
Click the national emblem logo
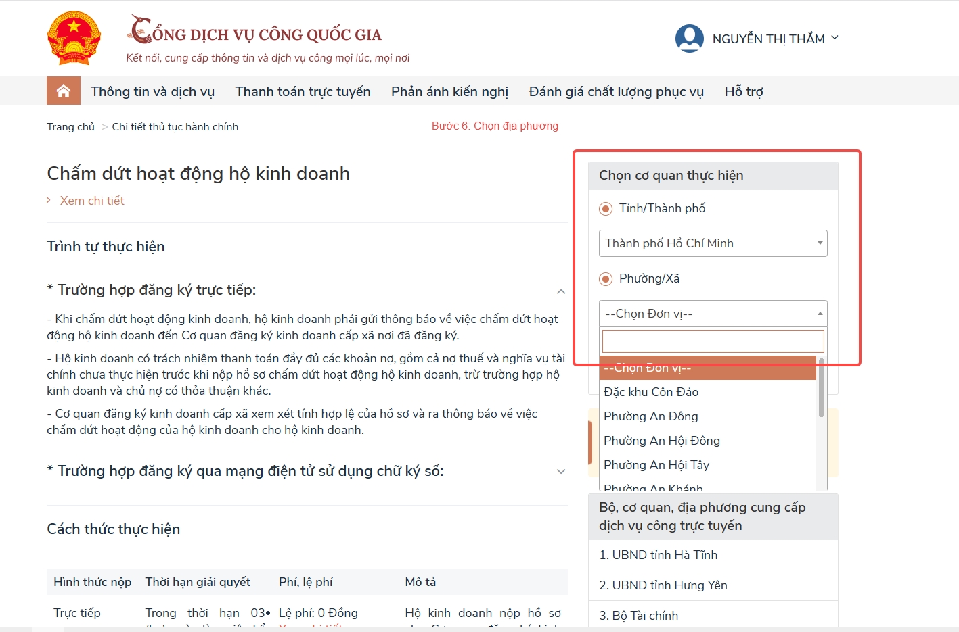74,38
